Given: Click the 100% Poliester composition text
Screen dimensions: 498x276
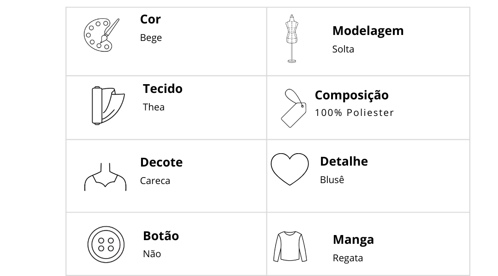Looking at the screenshot, I should pos(354,113).
